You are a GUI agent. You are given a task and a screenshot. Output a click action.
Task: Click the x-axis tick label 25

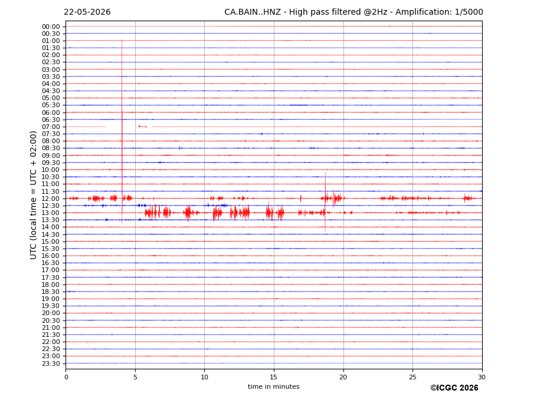click(412, 377)
